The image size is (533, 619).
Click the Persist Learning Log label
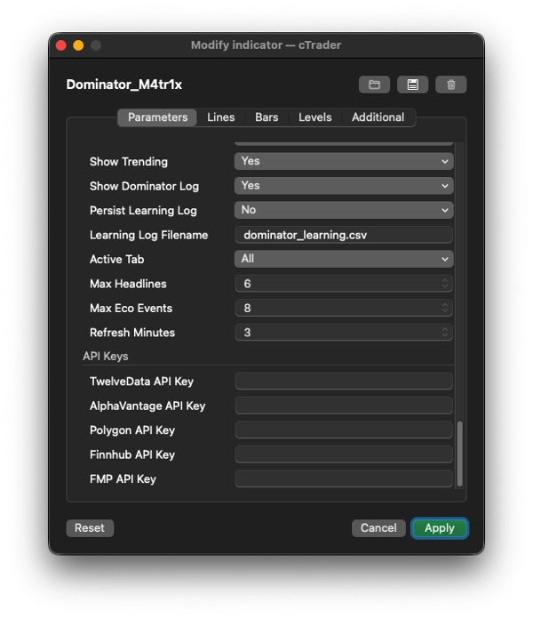pyautogui.click(x=143, y=211)
